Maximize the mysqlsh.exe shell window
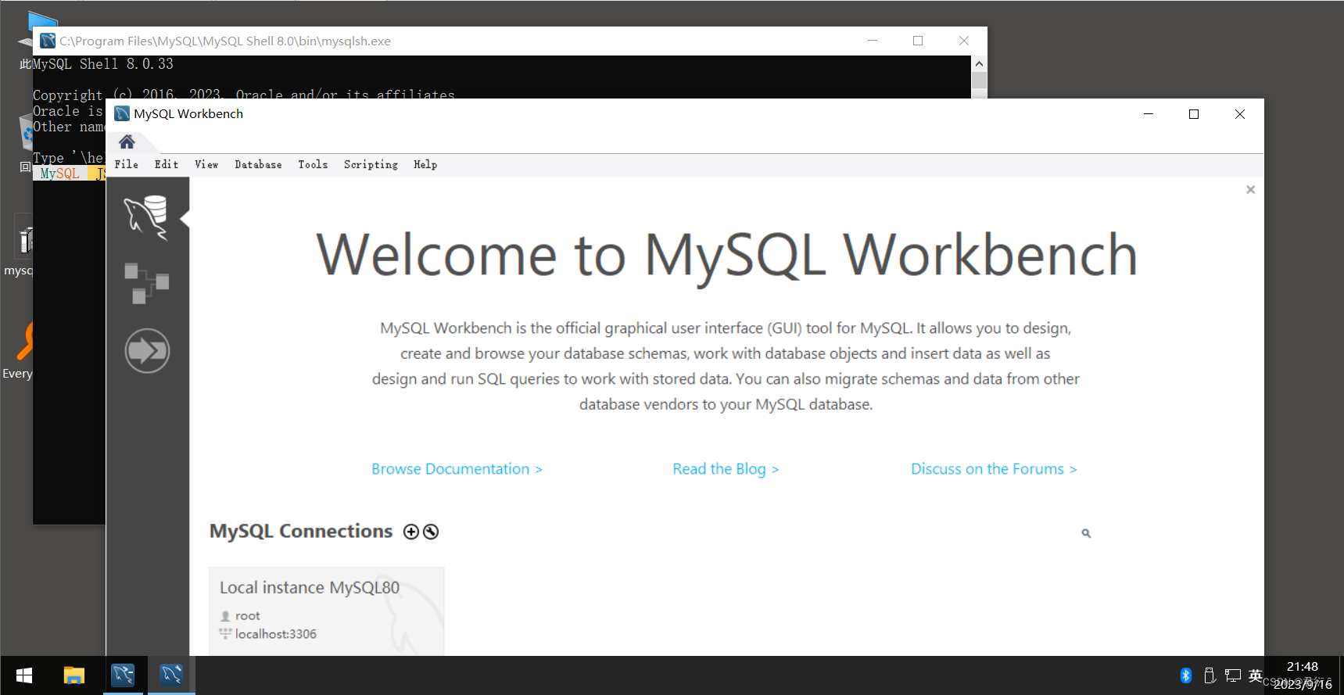The width and height of the screenshot is (1344, 695). click(918, 41)
